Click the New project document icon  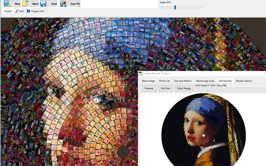coord(7,4)
